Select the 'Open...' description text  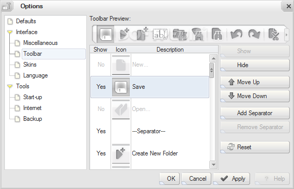coord(141,109)
